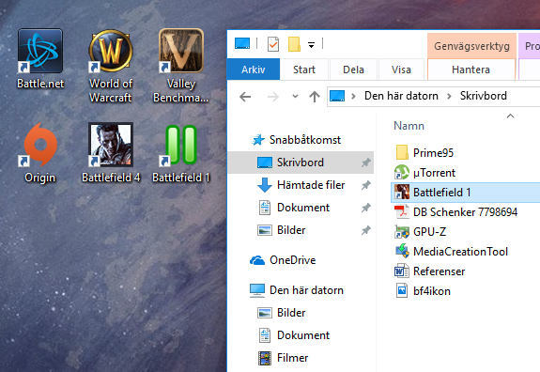Sort files by the Namn column header
Image resolution: width=540 pixels, height=372 pixels.
point(409,126)
